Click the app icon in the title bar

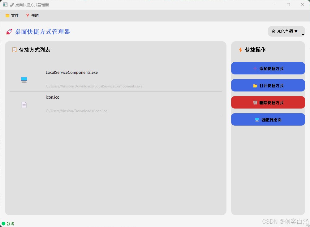(x=5, y=5)
